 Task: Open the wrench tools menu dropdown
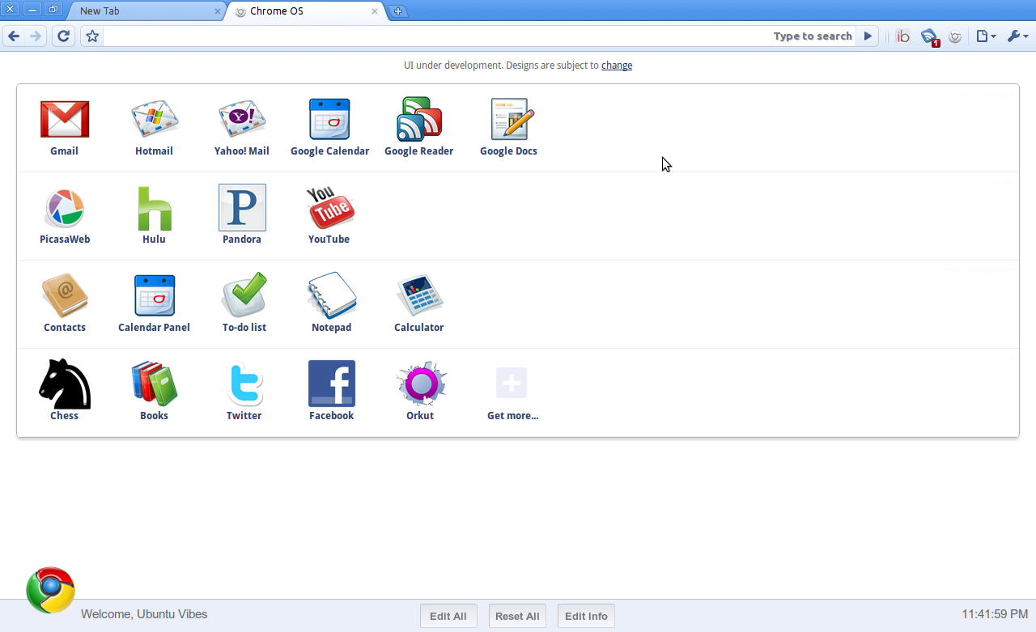(x=1017, y=36)
